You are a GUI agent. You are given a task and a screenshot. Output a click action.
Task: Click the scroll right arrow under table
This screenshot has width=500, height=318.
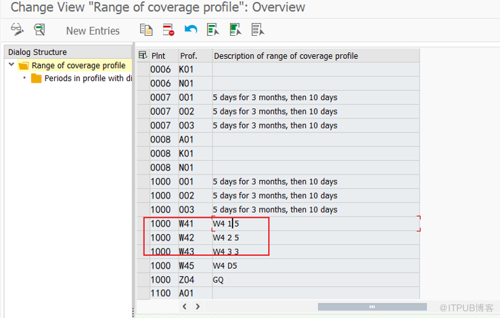click(198, 306)
